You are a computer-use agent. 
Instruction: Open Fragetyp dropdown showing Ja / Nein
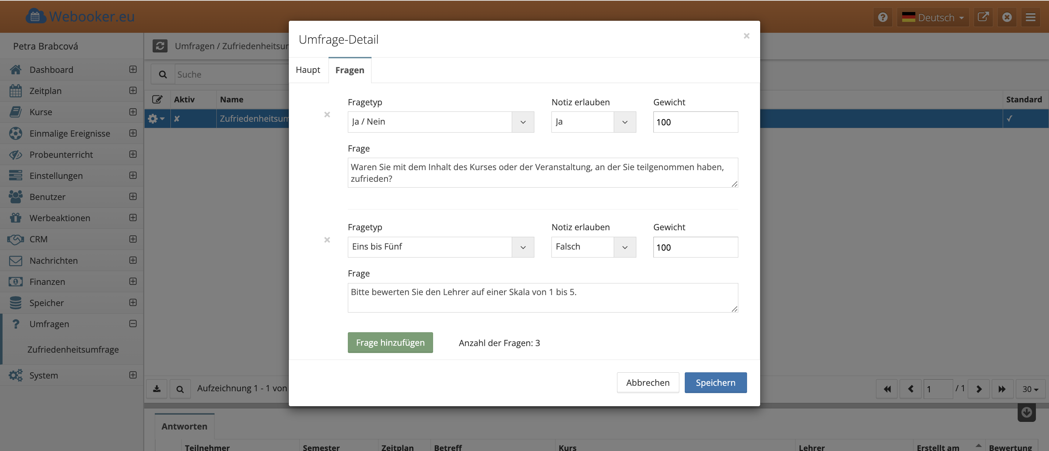point(441,122)
